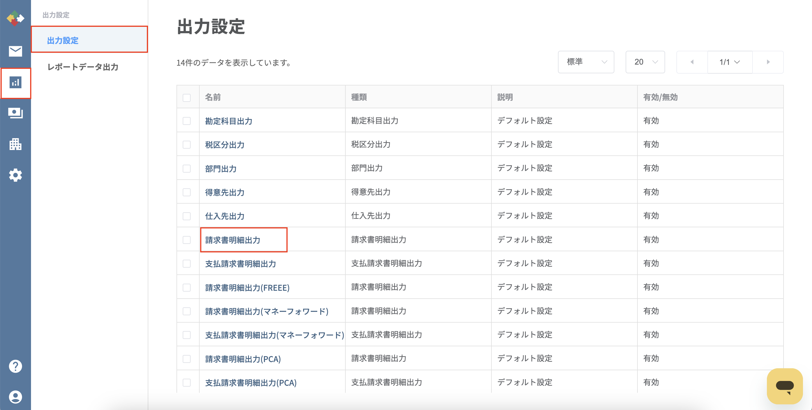Viewport: 812px width, 410px height.
Task: Check the 勘定科目出力 row checkbox
Action: point(187,121)
